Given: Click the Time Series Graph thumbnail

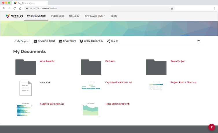Looking at the screenshot, I should pyautogui.click(x=91, y=110).
